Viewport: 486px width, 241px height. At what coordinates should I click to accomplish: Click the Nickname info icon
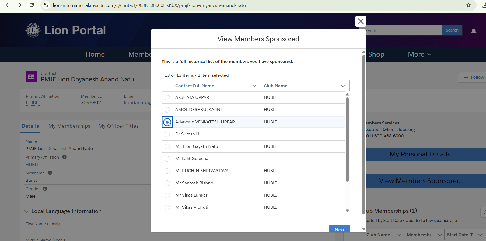pos(50,173)
